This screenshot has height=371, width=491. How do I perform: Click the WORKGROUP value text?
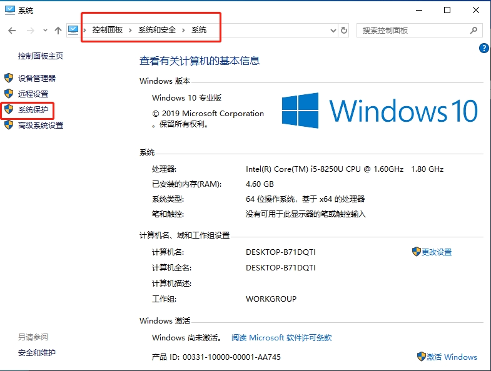271,299
